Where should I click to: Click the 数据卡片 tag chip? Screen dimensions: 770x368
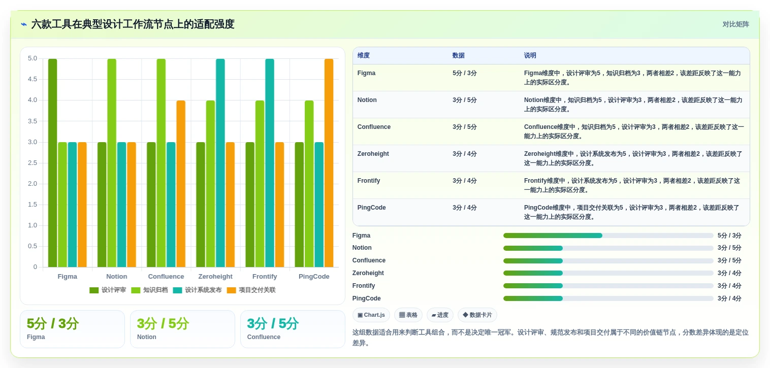[x=477, y=315]
